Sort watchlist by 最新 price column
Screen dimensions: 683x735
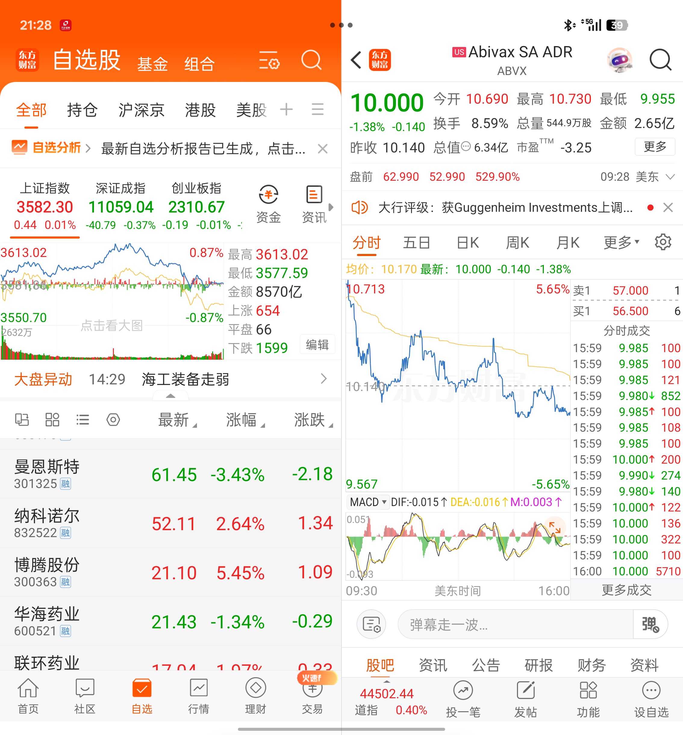point(177,420)
